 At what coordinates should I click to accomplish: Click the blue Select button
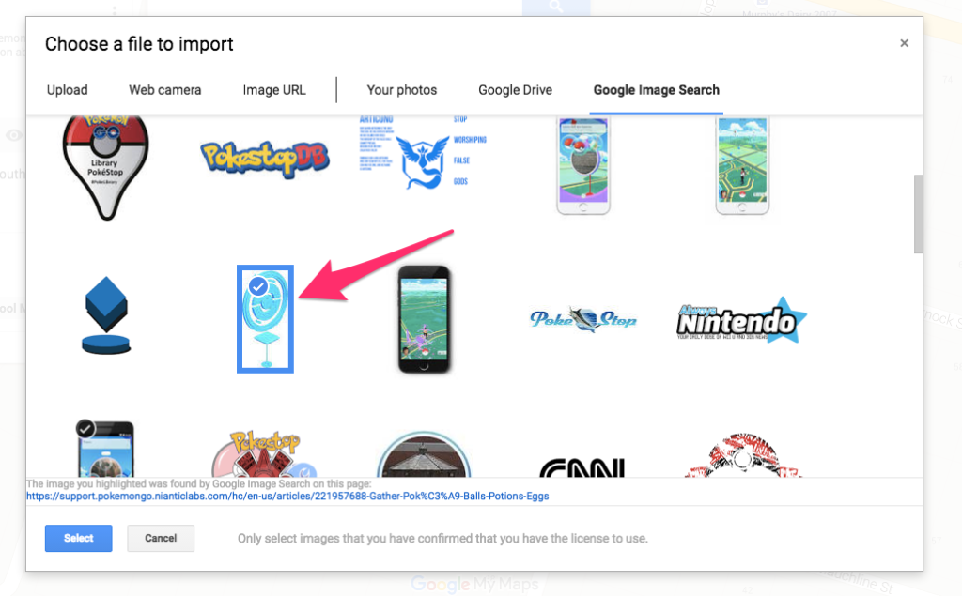point(79,538)
